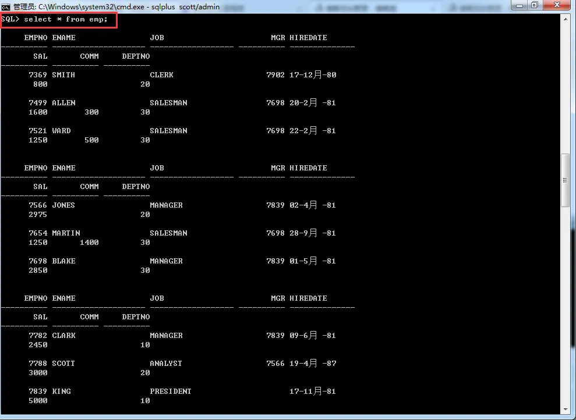Click the cmd.exe system menu icon
The image size is (576, 420).
tap(5, 6)
